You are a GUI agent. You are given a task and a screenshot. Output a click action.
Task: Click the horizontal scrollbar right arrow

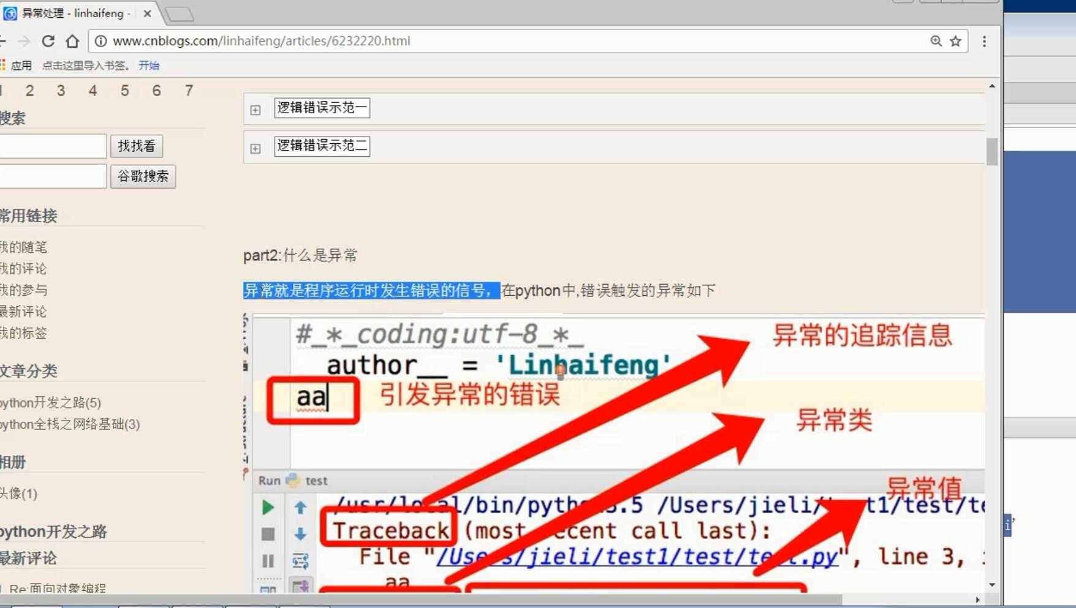(977, 599)
